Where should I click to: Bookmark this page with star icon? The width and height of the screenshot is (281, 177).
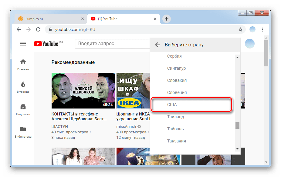pyautogui.click(x=240, y=29)
